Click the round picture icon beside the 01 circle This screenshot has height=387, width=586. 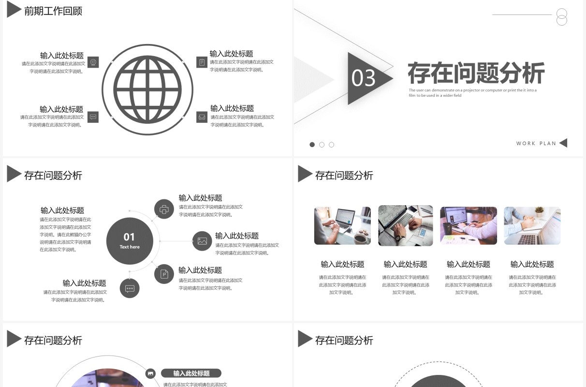click(202, 241)
